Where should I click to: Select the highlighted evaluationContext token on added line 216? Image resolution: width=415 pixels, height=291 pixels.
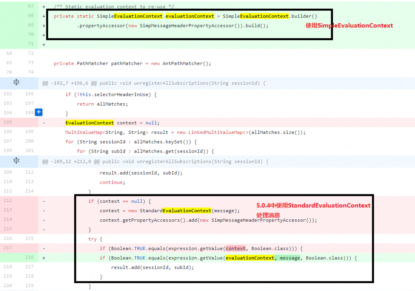point(250,258)
